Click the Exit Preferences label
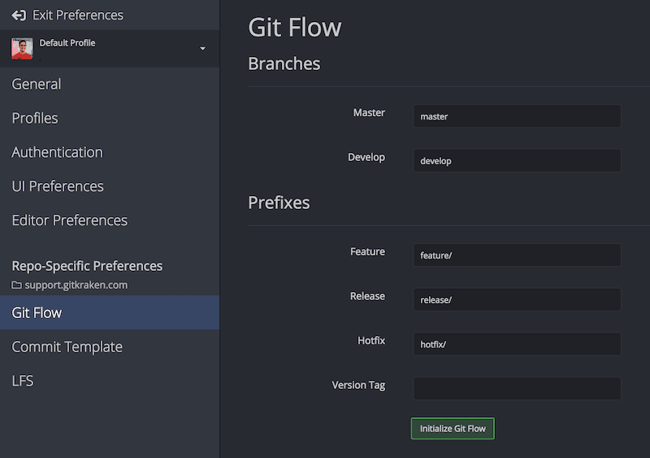The height and width of the screenshot is (458, 650). click(78, 15)
